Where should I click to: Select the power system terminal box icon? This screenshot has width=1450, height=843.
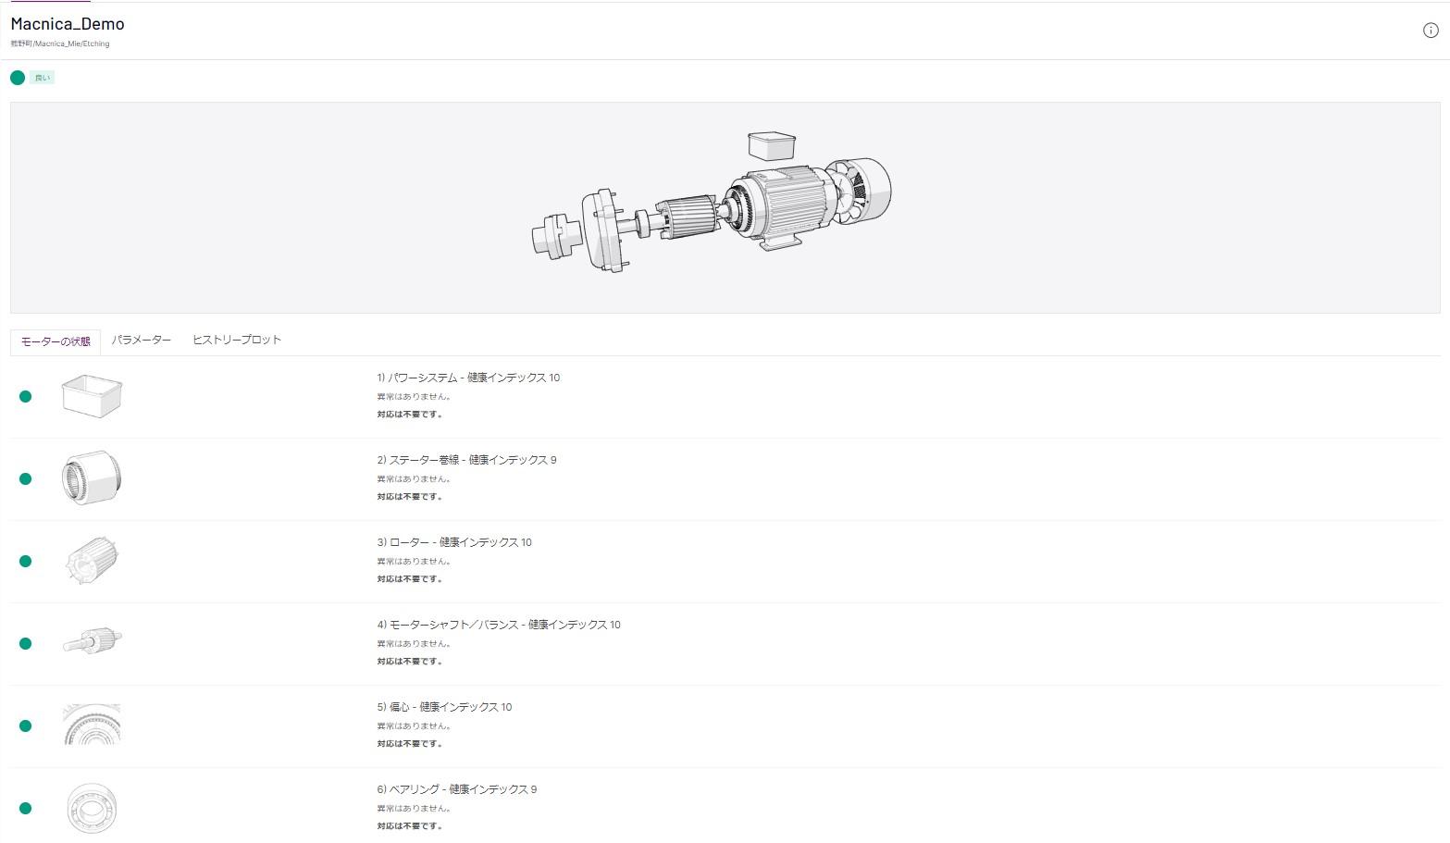tap(92, 396)
